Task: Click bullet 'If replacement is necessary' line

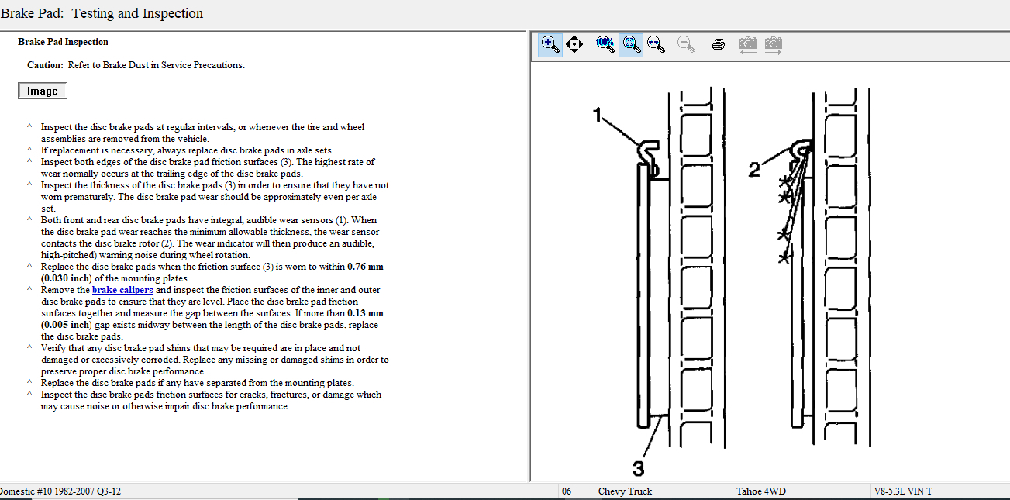Action: coord(188,150)
